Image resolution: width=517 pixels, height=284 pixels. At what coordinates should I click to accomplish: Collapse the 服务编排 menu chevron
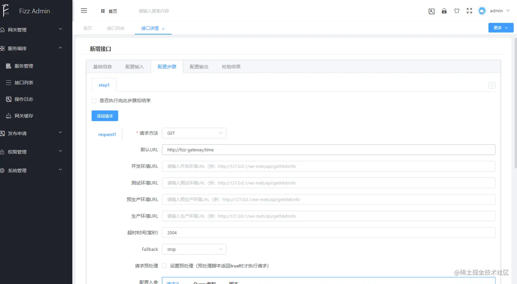click(61, 48)
